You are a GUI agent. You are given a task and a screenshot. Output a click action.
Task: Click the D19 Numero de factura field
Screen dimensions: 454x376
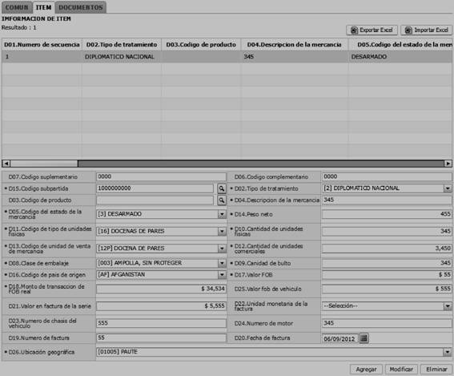pos(161,338)
